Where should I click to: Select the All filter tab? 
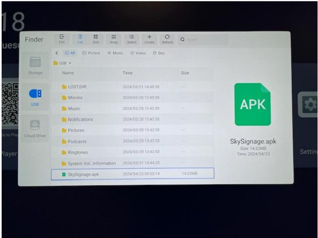coord(70,53)
